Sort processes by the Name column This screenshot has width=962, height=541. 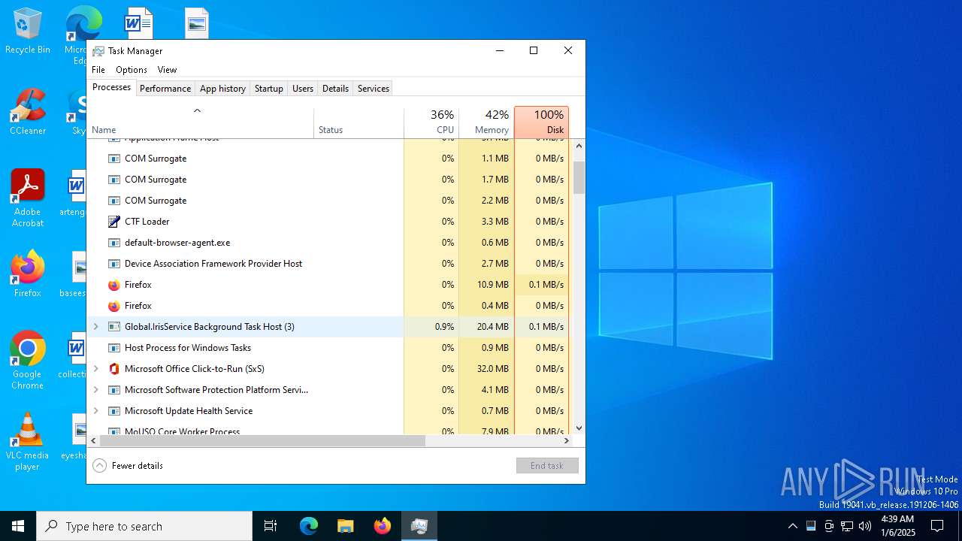pos(201,122)
